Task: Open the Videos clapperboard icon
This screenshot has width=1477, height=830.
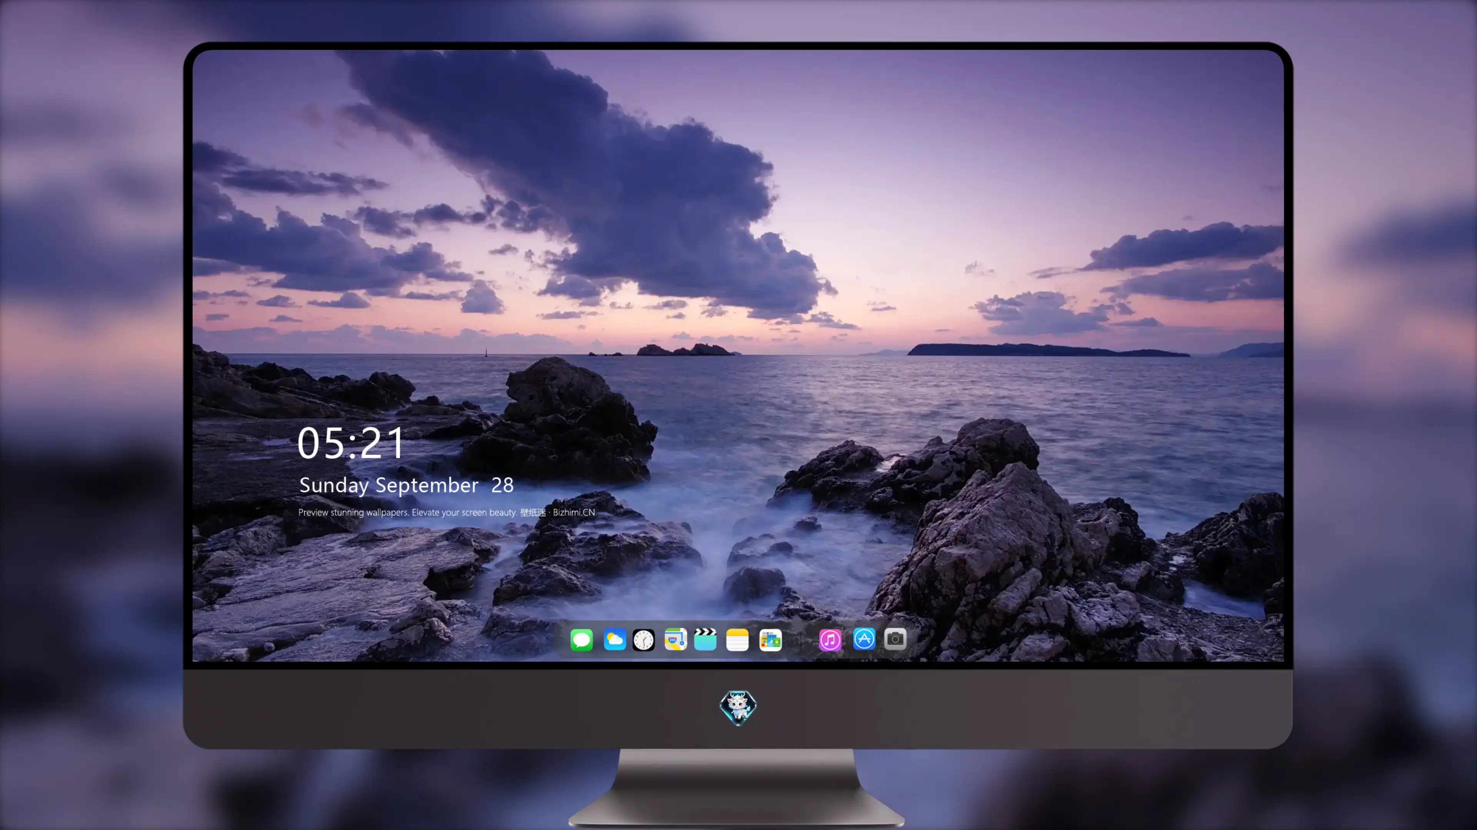Action: 705,639
